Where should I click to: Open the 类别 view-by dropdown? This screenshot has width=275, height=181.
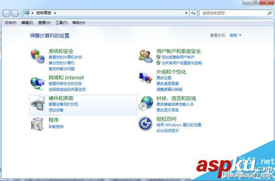click(236, 35)
